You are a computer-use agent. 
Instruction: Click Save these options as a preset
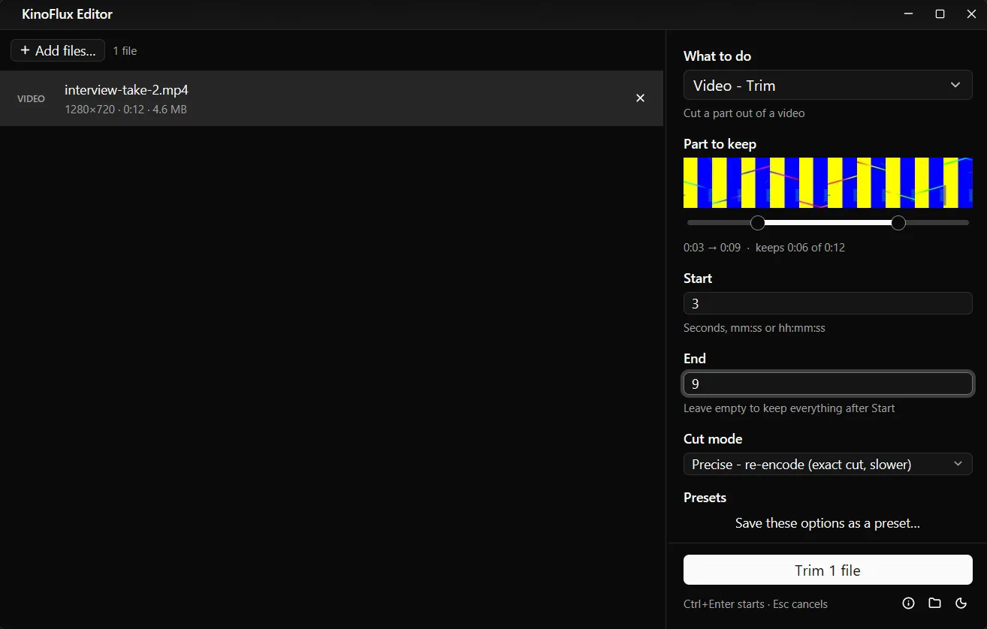(828, 523)
